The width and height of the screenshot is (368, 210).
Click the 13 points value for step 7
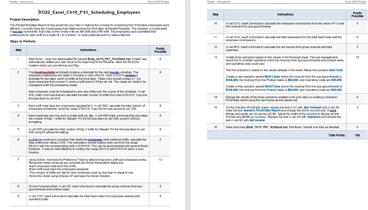(160, 160)
